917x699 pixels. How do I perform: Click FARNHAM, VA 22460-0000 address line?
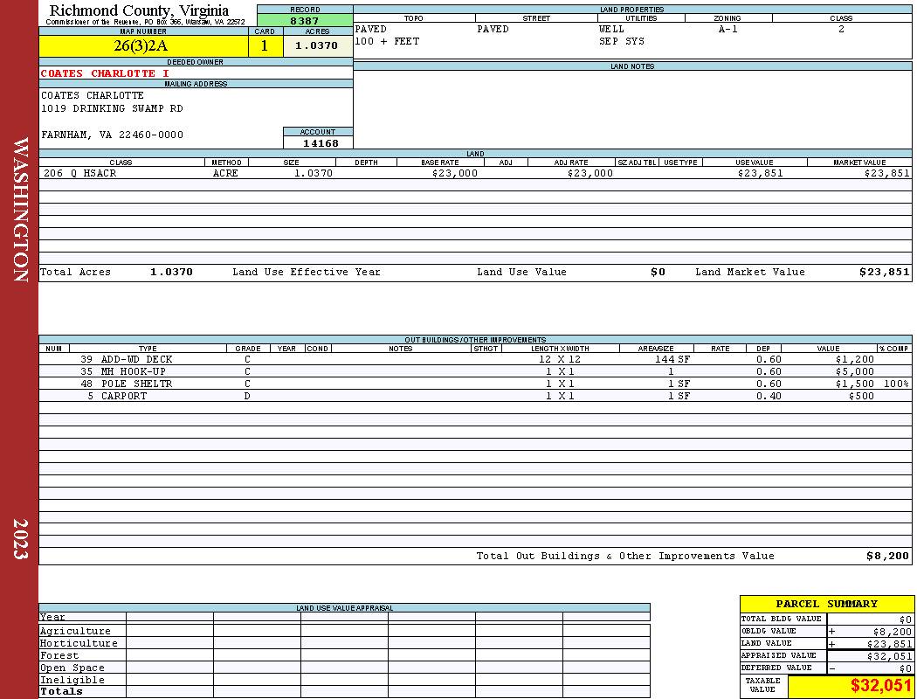click(112, 135)
